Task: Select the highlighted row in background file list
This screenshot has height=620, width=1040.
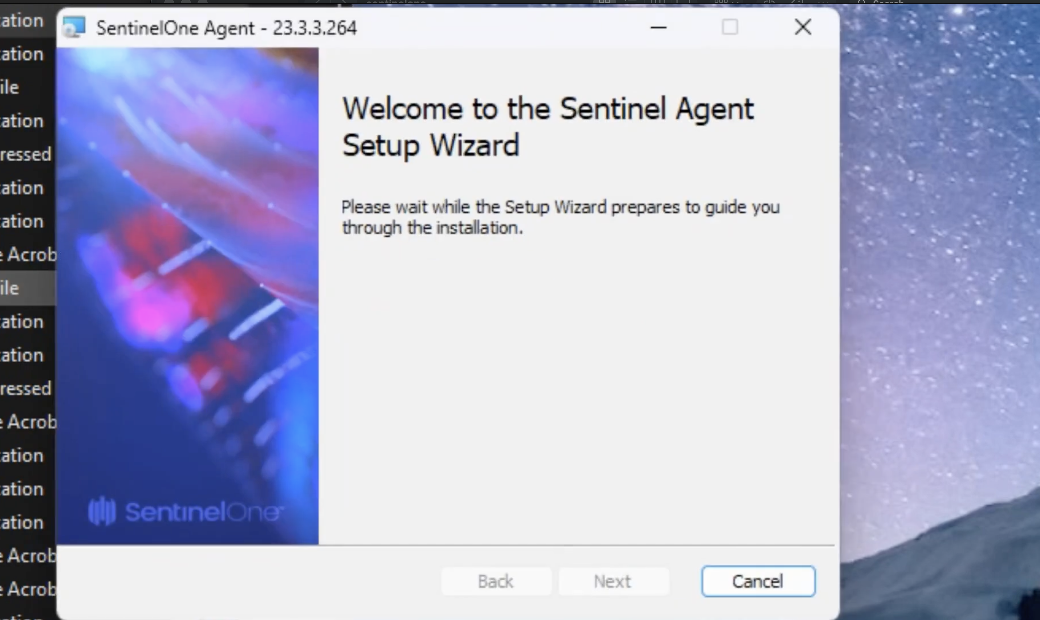Action: (28, 288)
